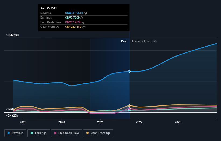Click the CN¥131.961b revenue value
This screenshot has height=141, width=221.
click(74, 13)
